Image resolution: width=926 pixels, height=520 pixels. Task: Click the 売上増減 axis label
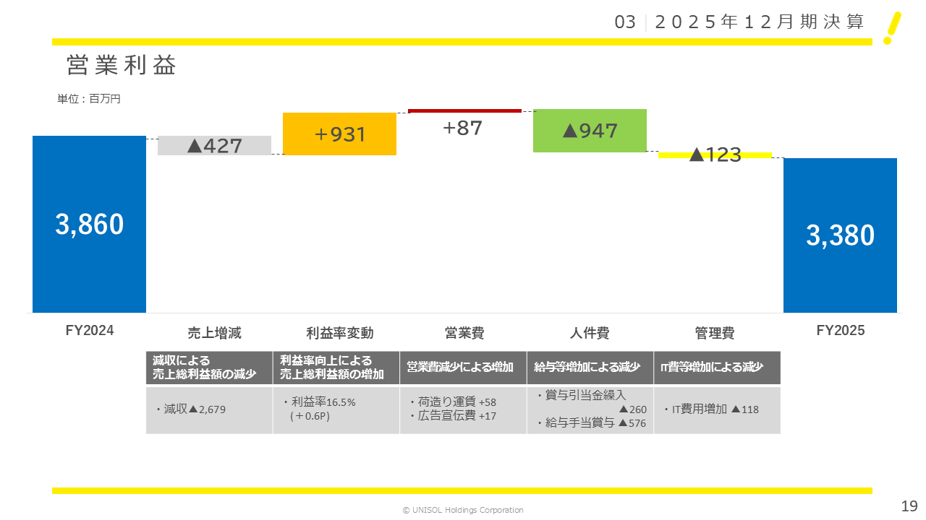(x=214, y=333)
